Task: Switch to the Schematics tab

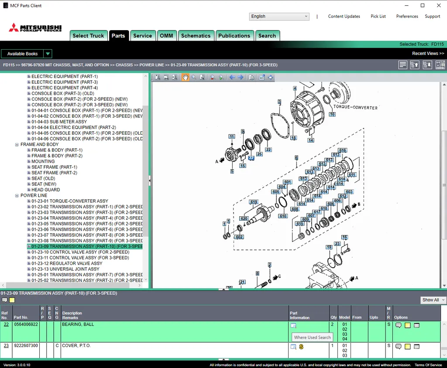Action: coord(196,36)
